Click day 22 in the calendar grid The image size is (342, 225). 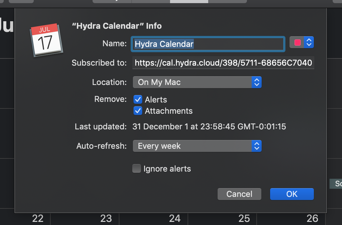(x=38, y=218)
